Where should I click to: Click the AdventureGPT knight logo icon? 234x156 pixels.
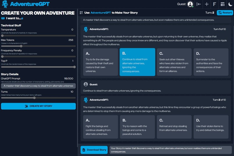click(x=5, y=4)
